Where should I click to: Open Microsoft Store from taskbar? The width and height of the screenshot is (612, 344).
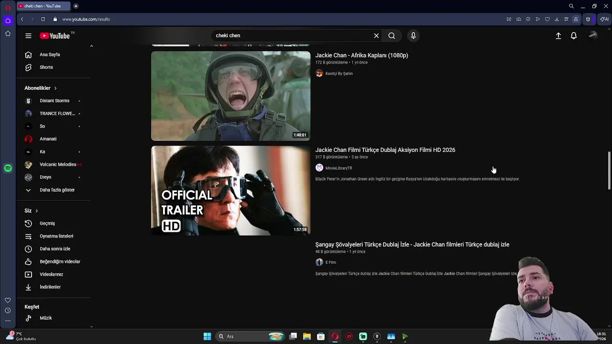[321, 336]
